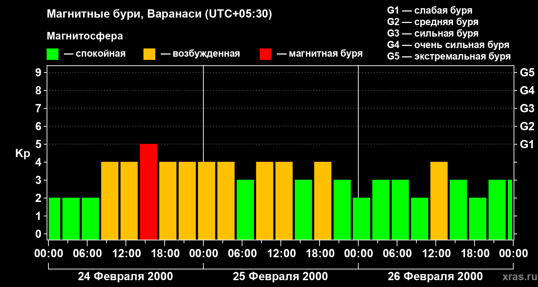
Task: Click the Kp axis value 4
Action: [39, 162]
